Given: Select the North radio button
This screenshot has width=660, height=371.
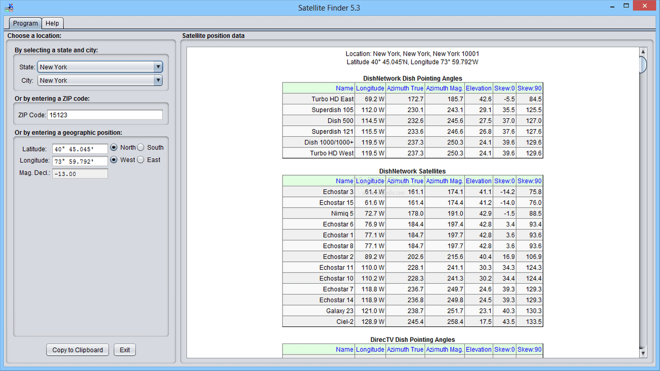Looking at the screenshot, I should coord(115,147).
